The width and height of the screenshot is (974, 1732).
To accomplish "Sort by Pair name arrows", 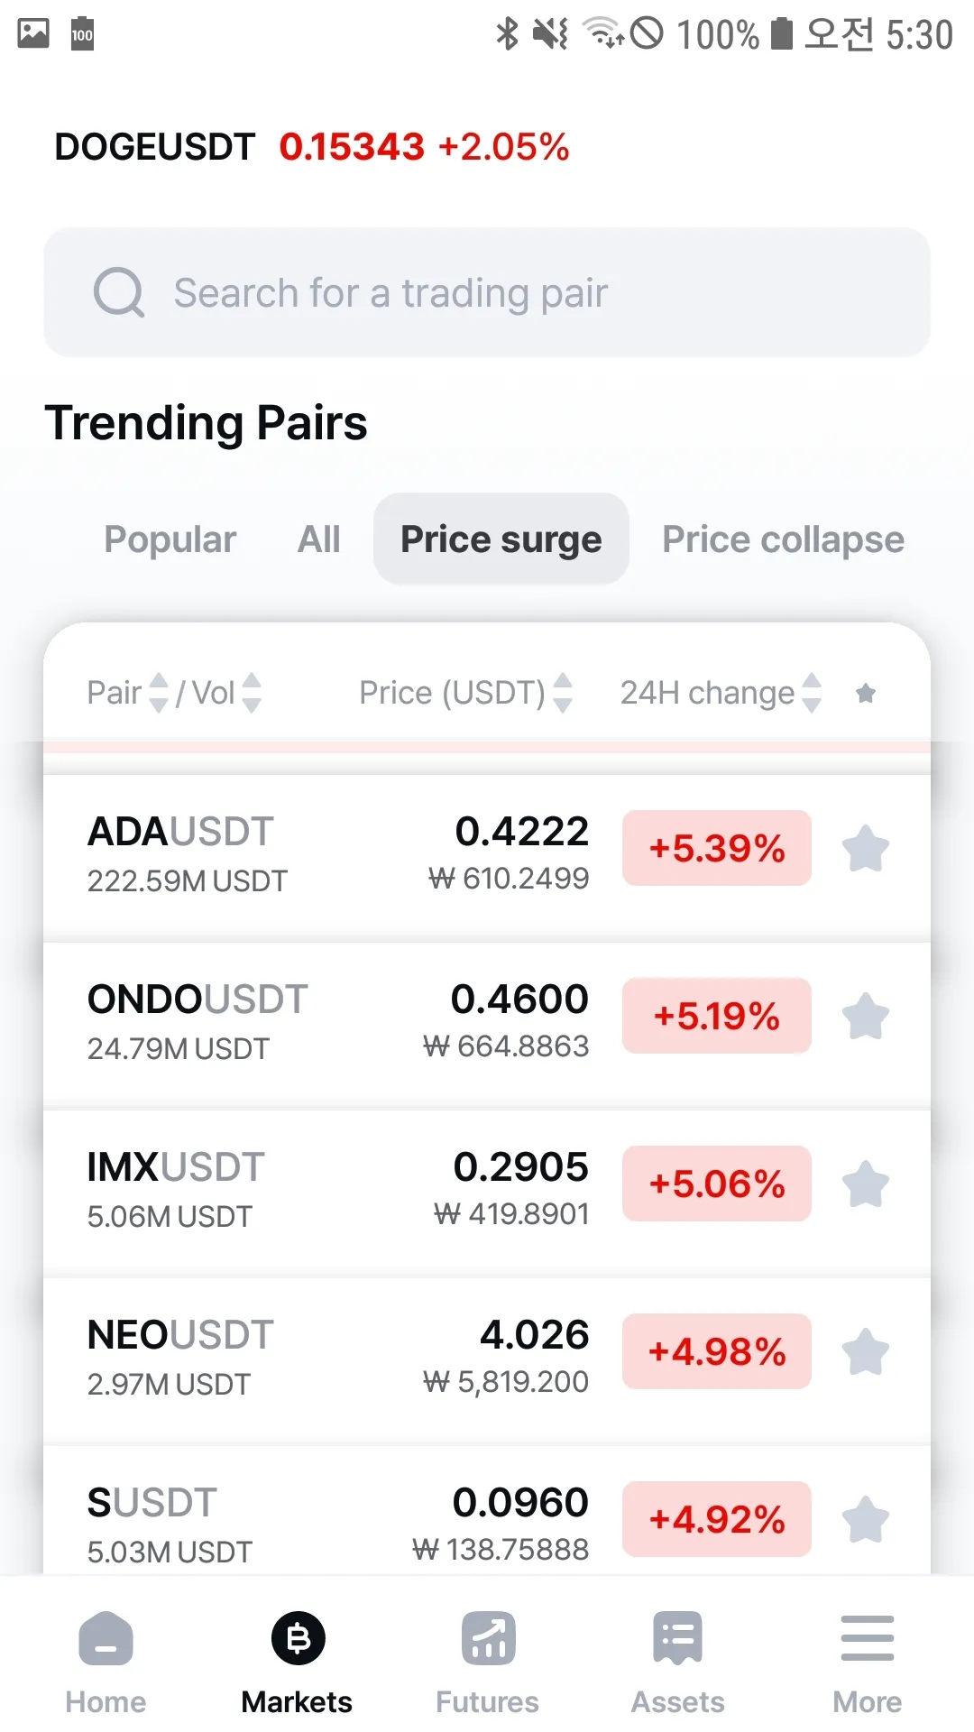I will (159, 693).
